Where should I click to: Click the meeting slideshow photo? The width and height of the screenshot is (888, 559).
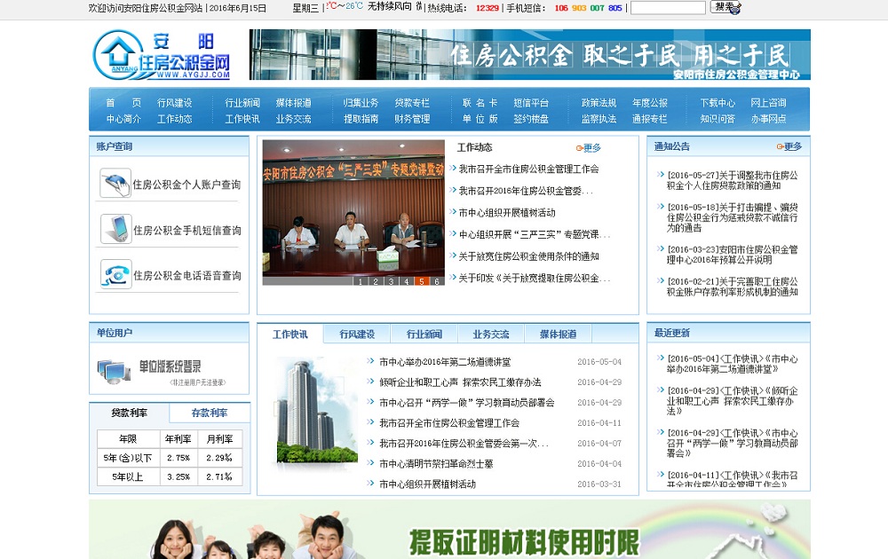353,212
